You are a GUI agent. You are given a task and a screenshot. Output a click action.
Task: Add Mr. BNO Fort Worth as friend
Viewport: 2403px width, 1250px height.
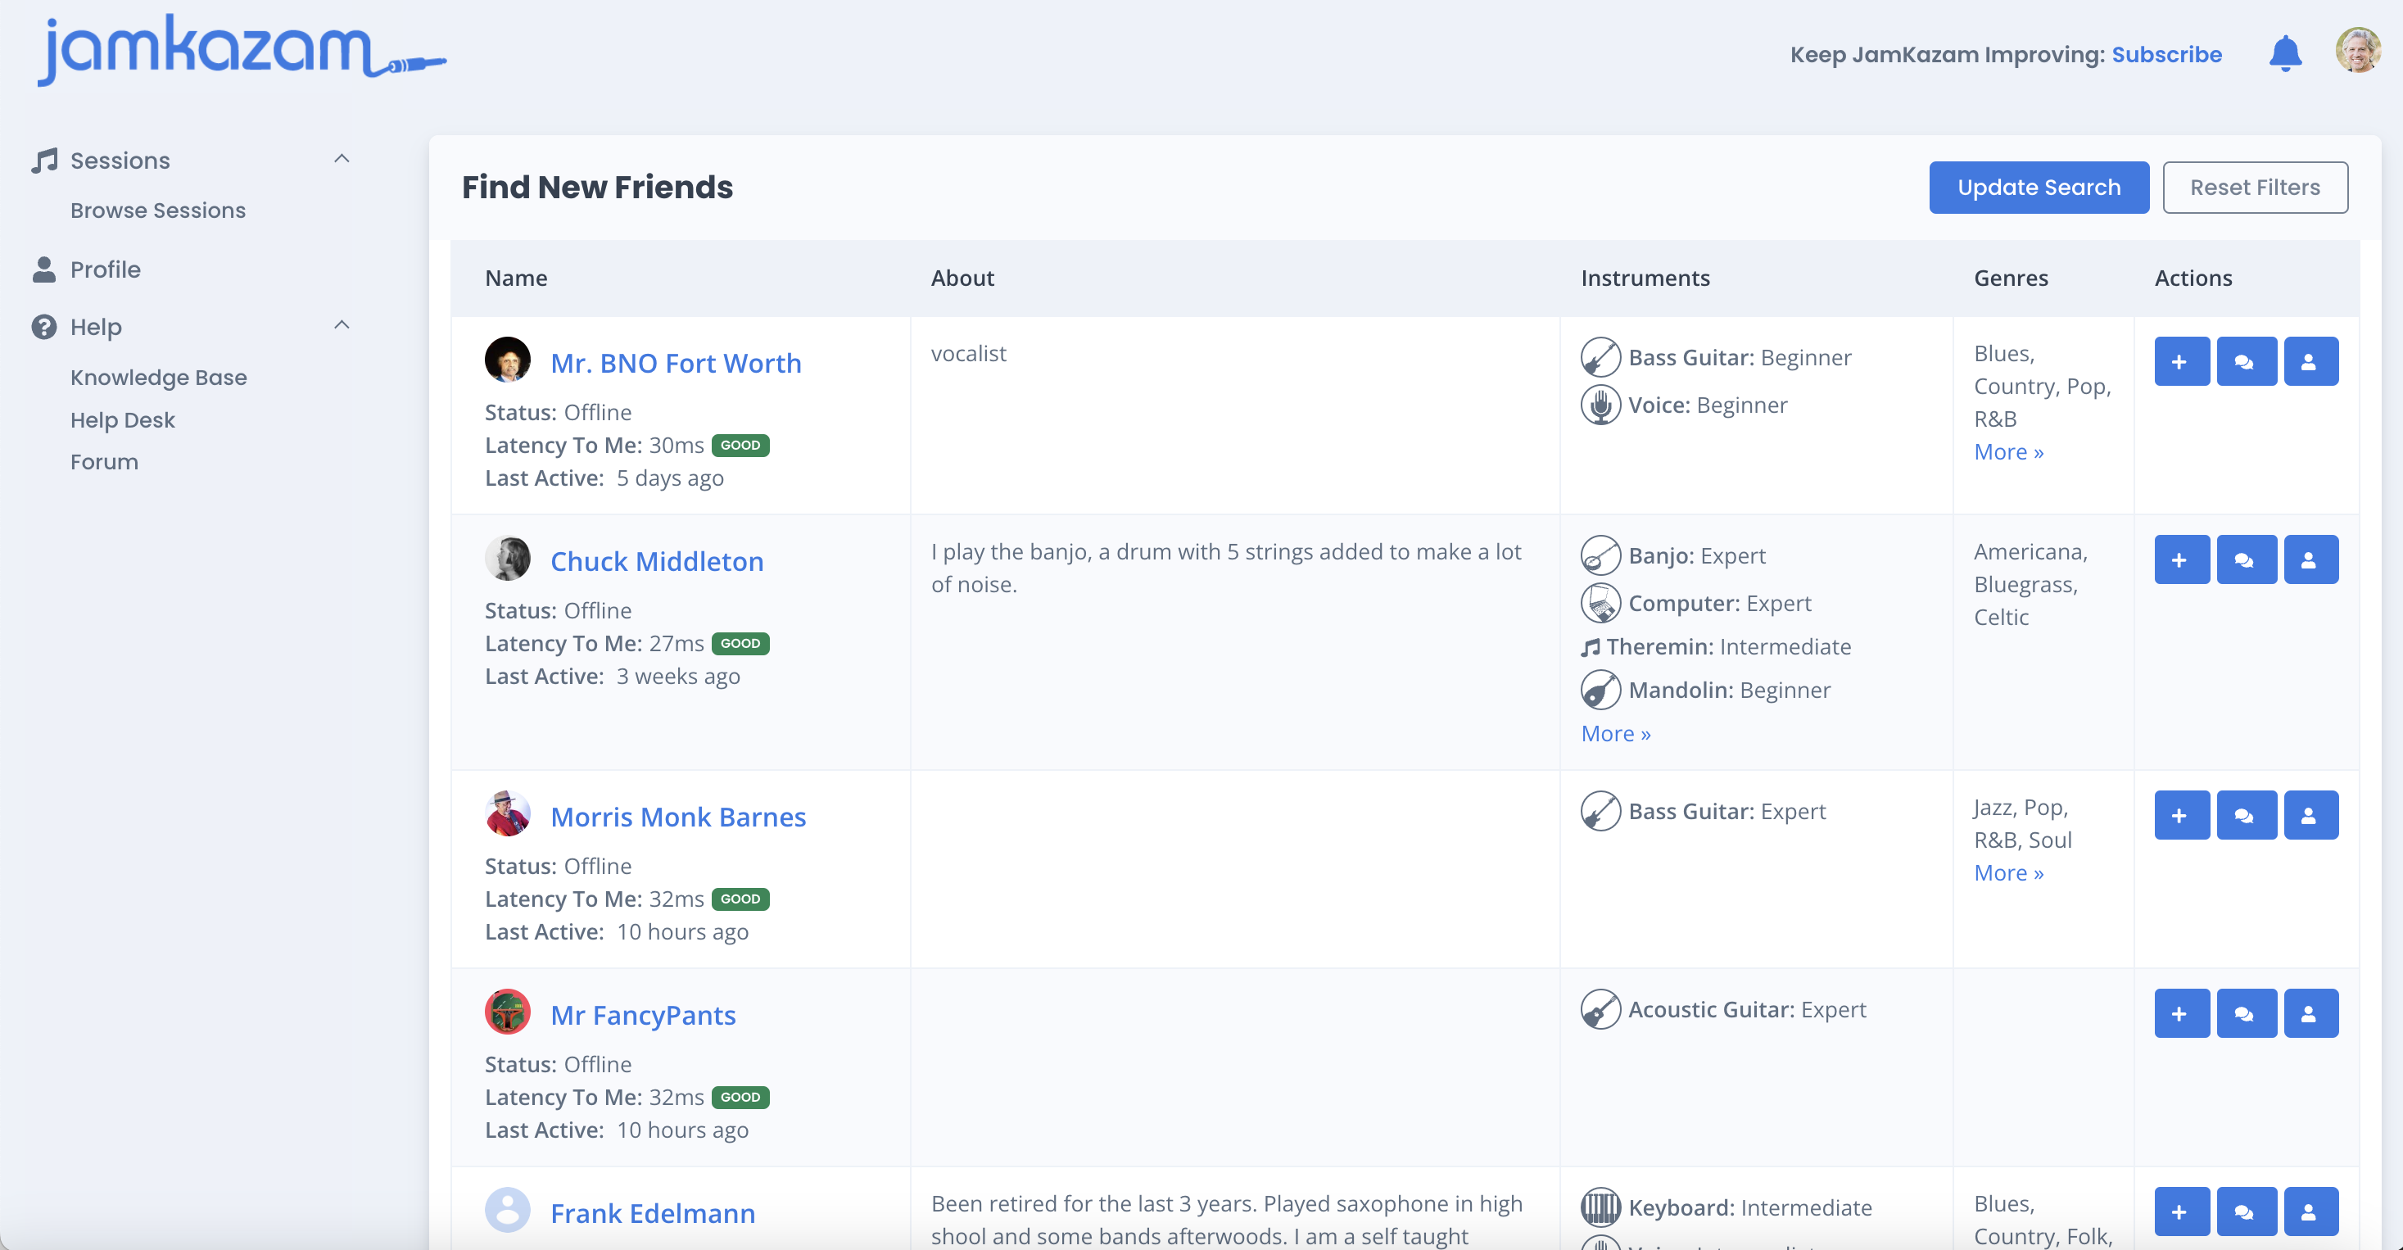2181,362
